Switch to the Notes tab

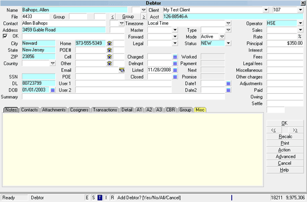click(11, 110)
